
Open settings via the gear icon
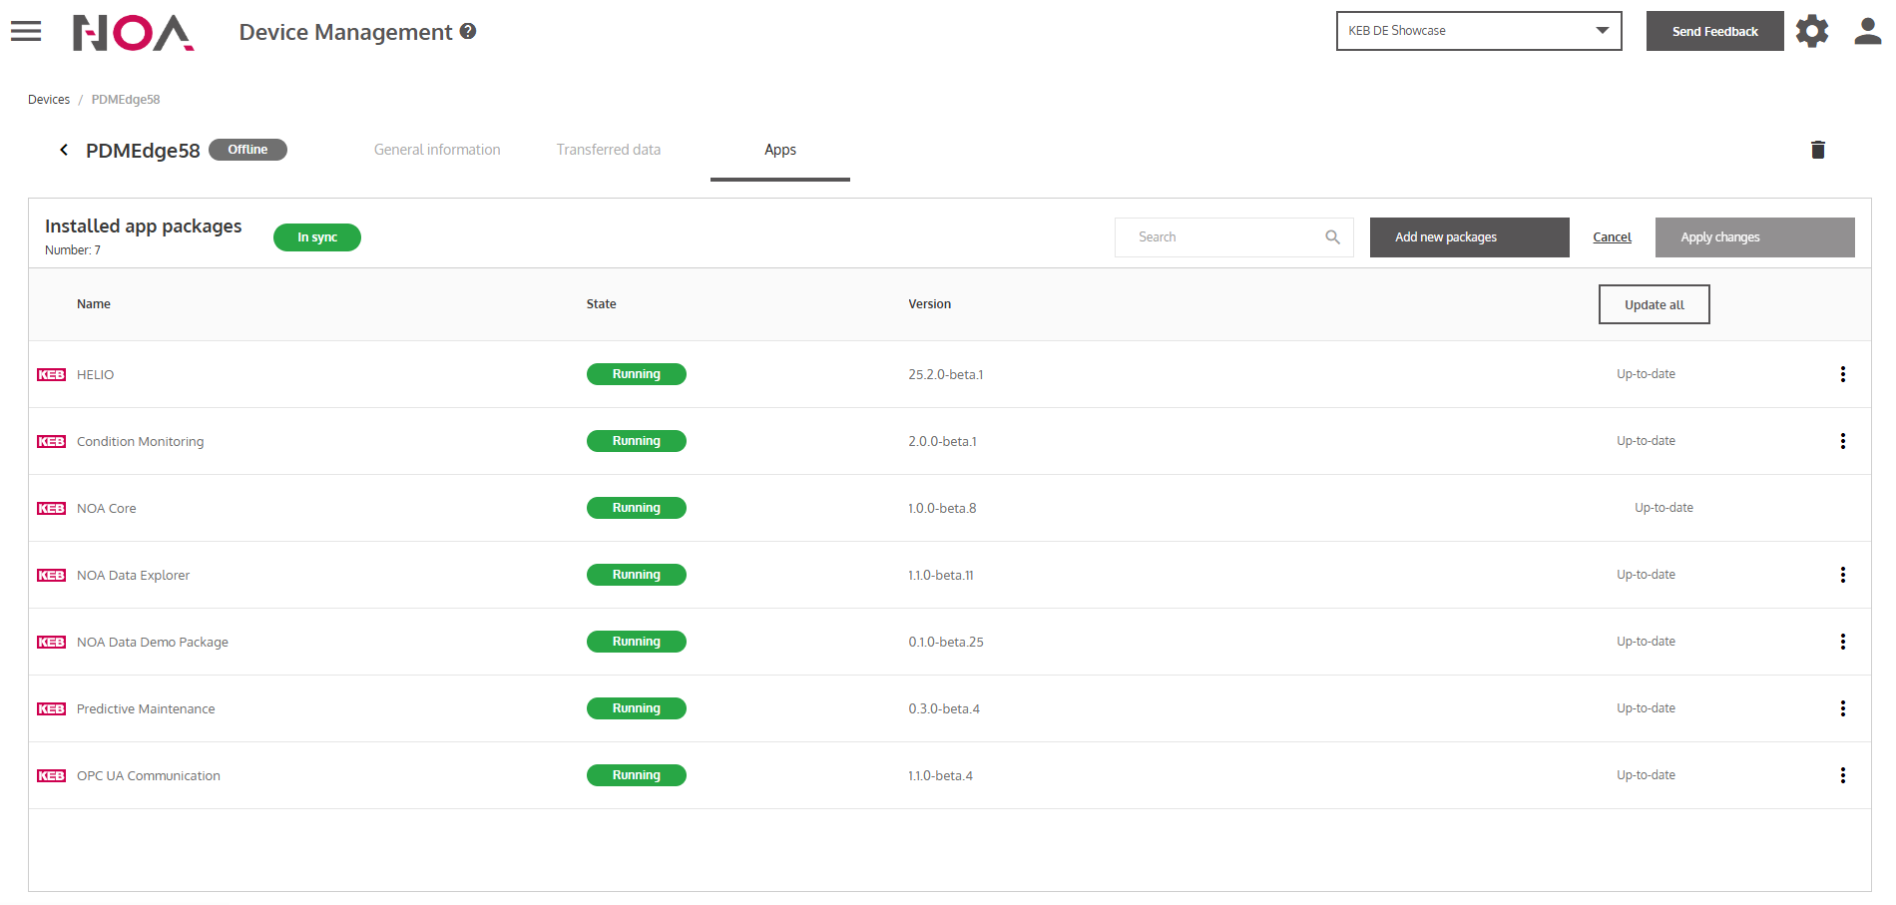tap(1811, 32)
